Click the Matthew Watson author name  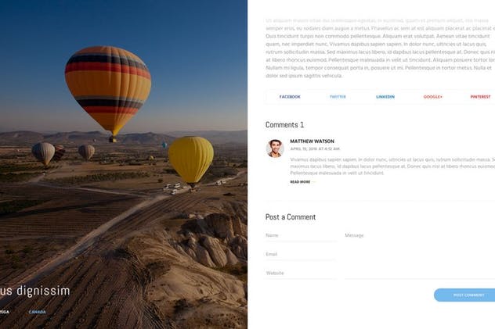pyautogui.click(x=312, y=141)
